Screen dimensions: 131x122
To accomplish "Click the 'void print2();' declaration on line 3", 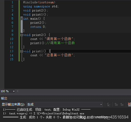I will (x=35, y=10).
